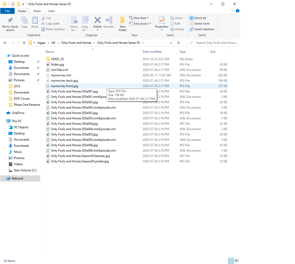Open the Easy access dropdown
The height and width of the screenshot is (264, 295).
coord(140,24)
